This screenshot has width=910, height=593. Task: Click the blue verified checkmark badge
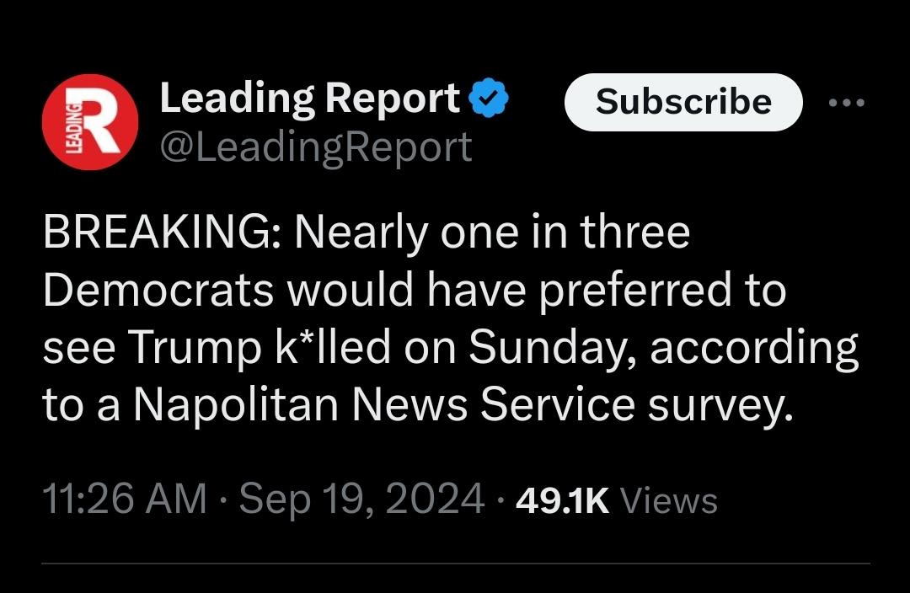click(x=488, y=100)
